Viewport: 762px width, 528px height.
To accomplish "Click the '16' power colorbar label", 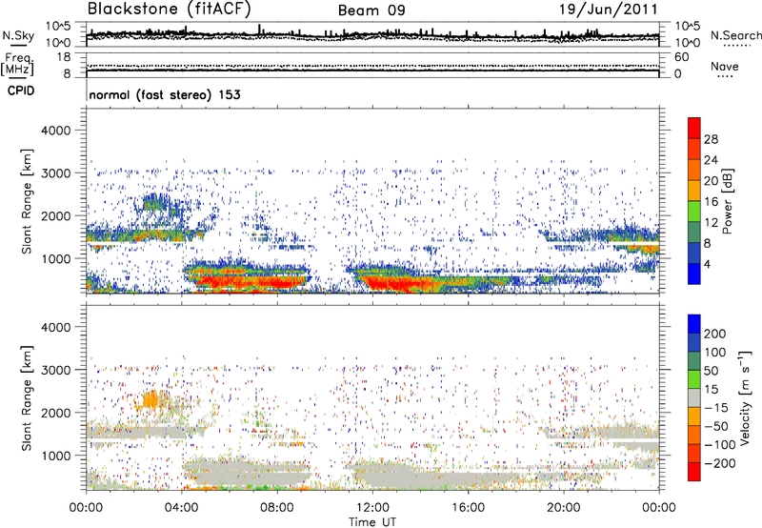I will tap(711, 202).
